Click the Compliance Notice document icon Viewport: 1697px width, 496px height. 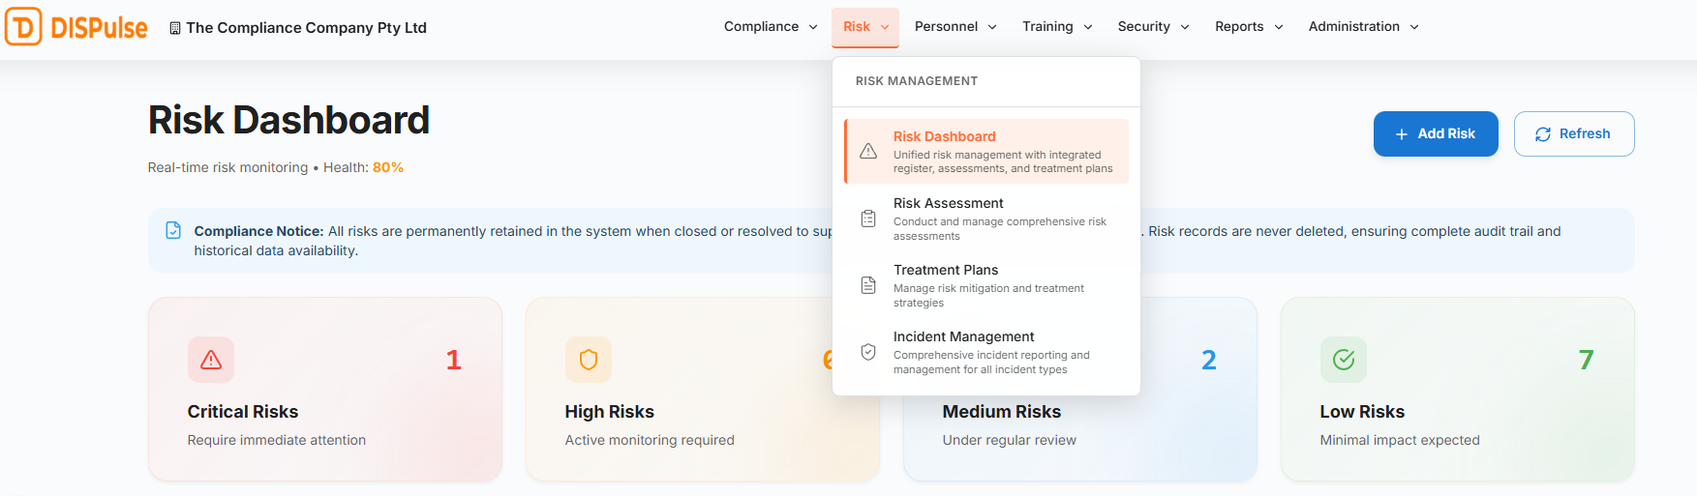(x=173, y=230)
